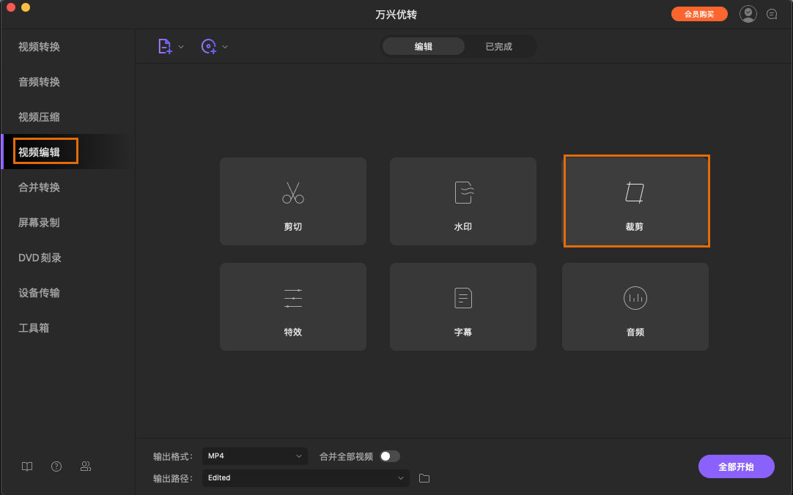Click the 全部开始 button
793x495 pixels.
736,466
